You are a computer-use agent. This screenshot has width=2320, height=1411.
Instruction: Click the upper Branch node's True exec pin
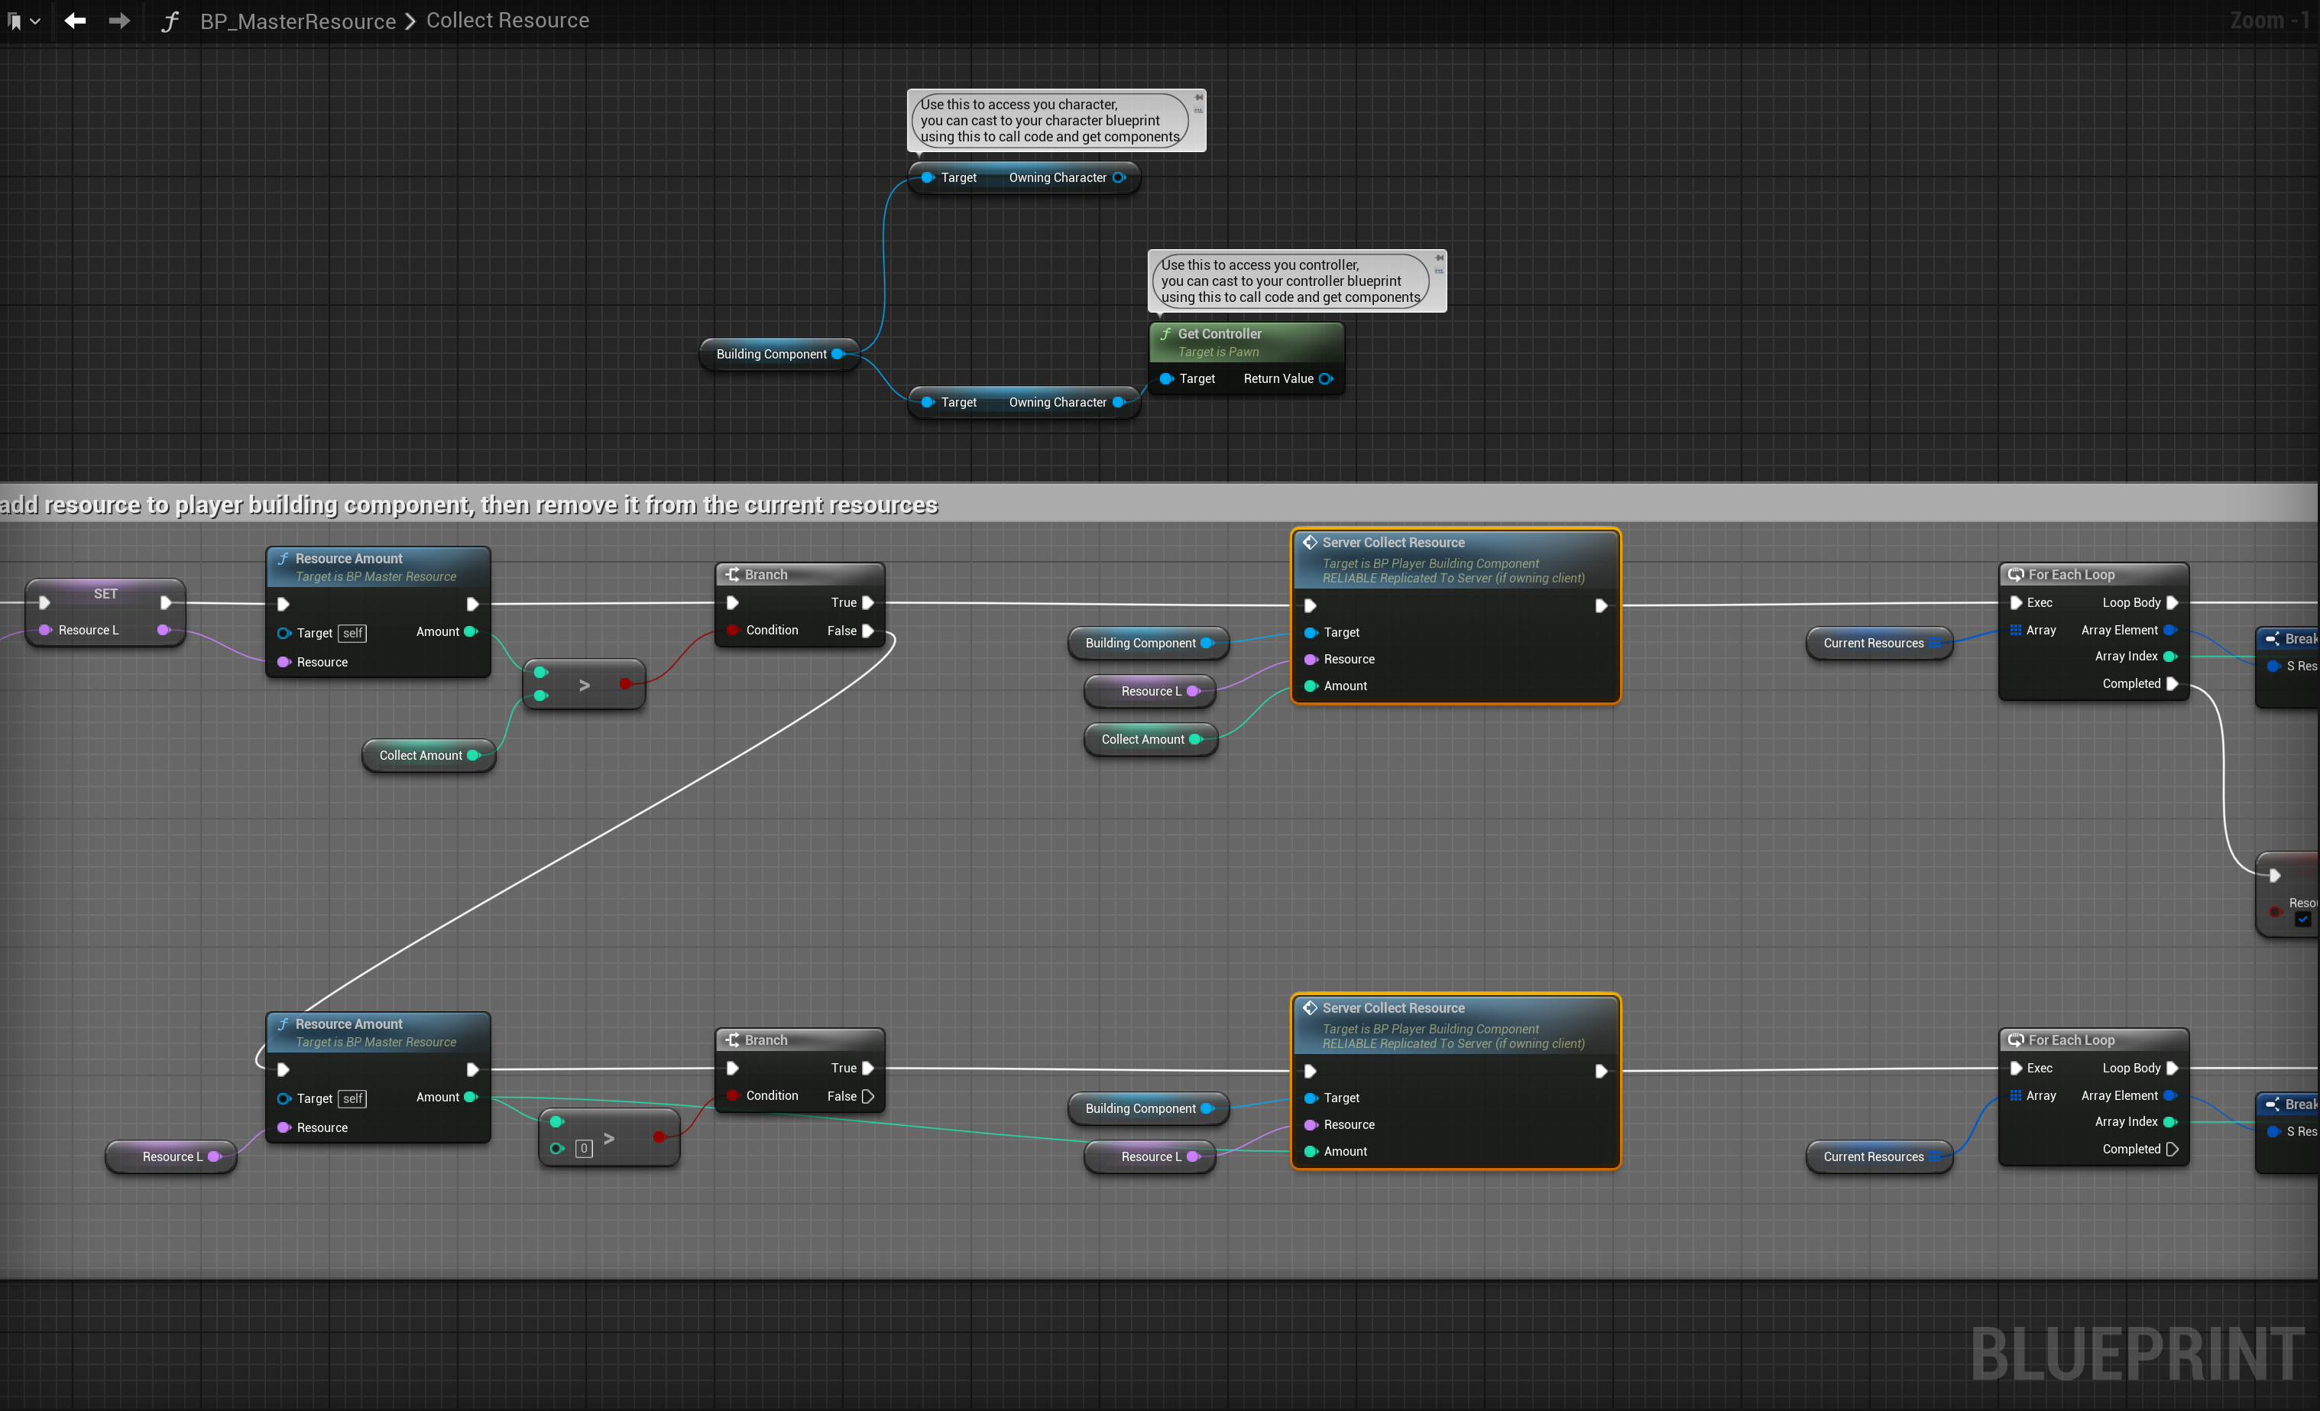click(x=868, y=603)
